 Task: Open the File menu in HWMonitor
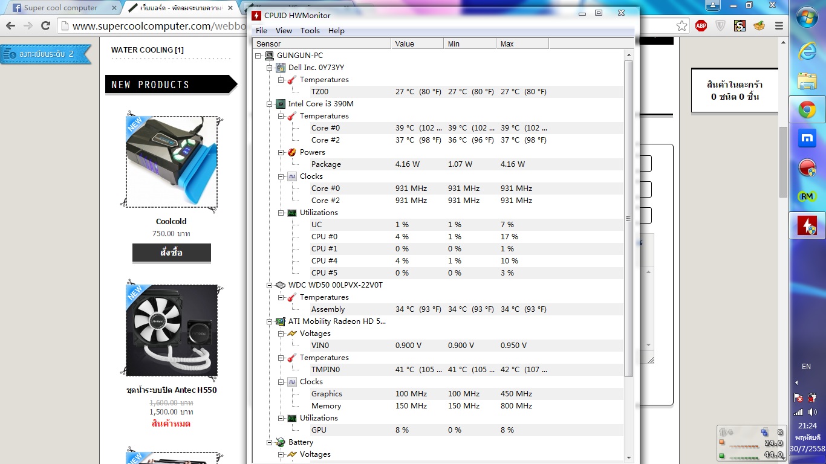coord(261,31)
